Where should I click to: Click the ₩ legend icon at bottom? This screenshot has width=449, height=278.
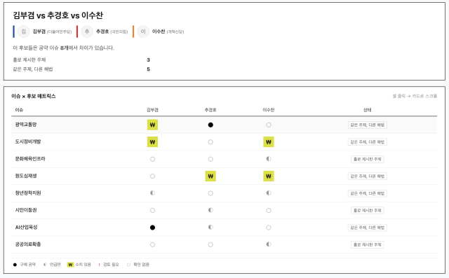point(70,265)
